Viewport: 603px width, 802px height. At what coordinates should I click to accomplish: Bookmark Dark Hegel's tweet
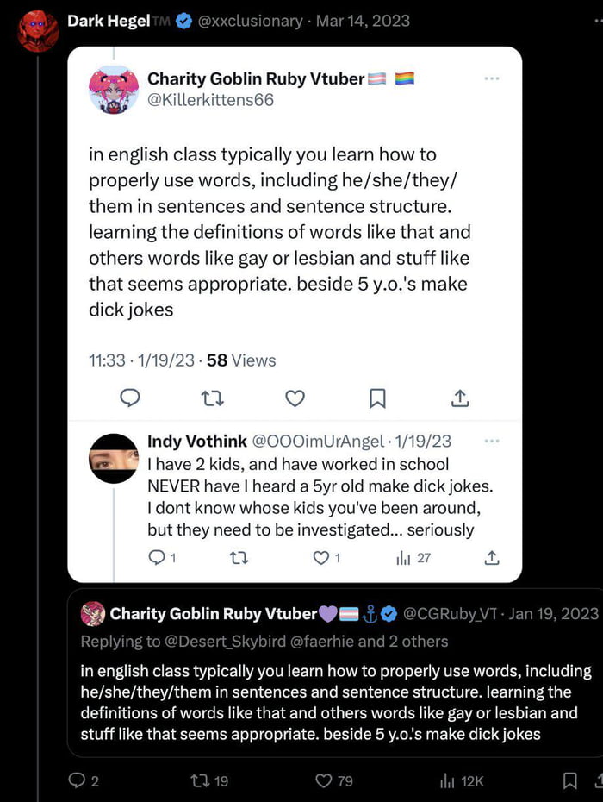(569, 780)
